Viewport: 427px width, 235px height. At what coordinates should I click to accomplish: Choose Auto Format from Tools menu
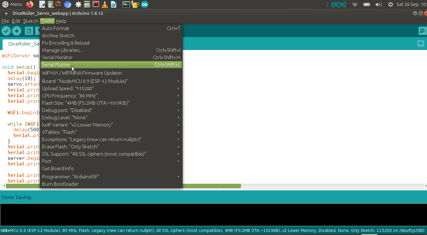pyautogui.click(x=111, y=28)
